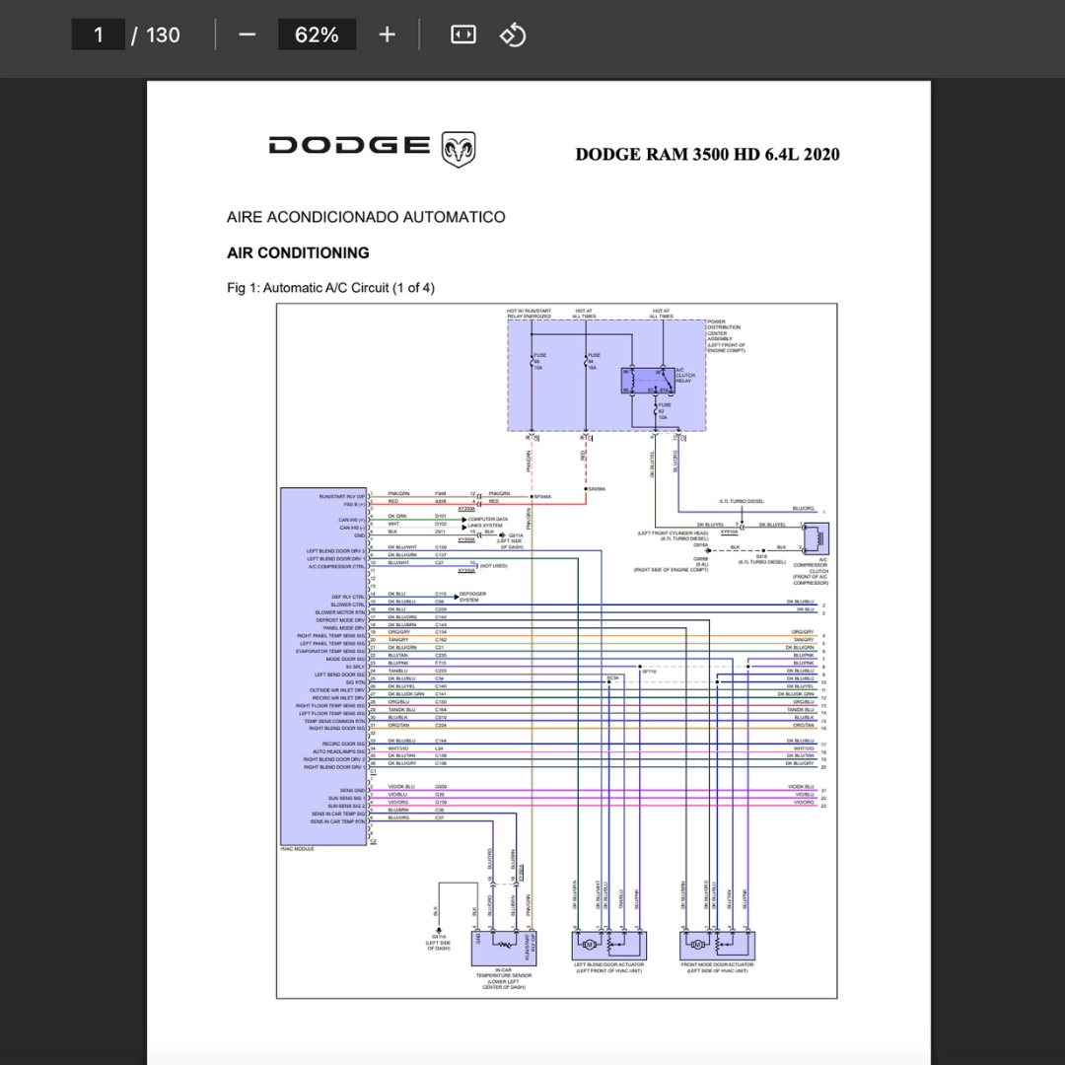This screenshot has height=1065, width=1065.
Task: Click the 'AIR CONDITIONING' bold heading
Action: [298, 252]
